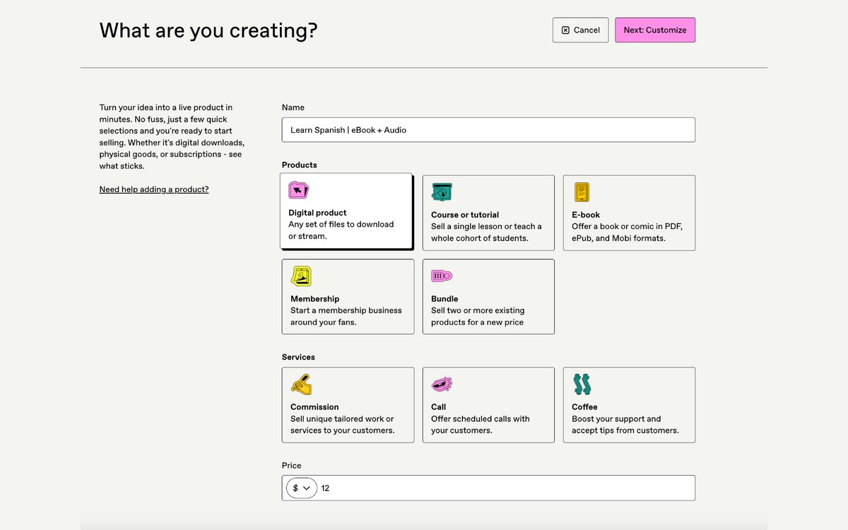The image size is (848, 530).
Task: Click the Price field label
Action: click(291, 466)
